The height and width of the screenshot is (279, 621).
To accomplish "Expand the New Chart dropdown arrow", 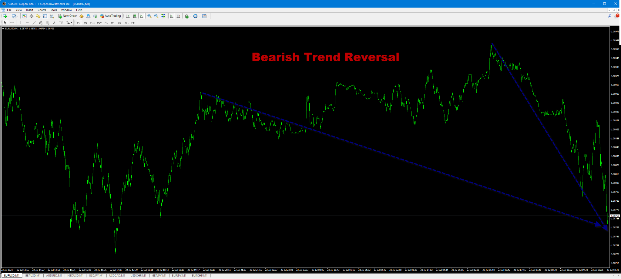I will pyautogui.click(x=9, y=16).
